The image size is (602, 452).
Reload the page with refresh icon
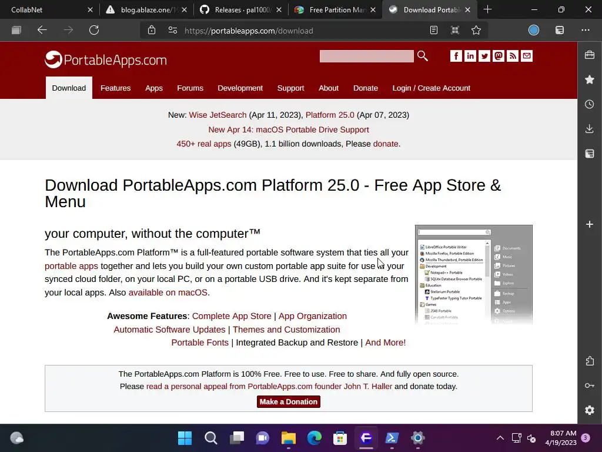[x=94, y=30]
